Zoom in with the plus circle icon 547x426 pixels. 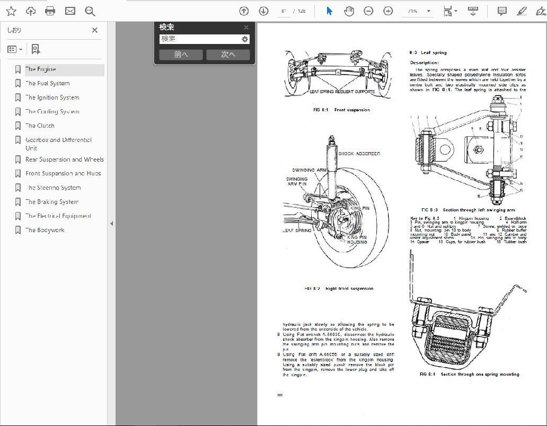[x=388, y=11]
